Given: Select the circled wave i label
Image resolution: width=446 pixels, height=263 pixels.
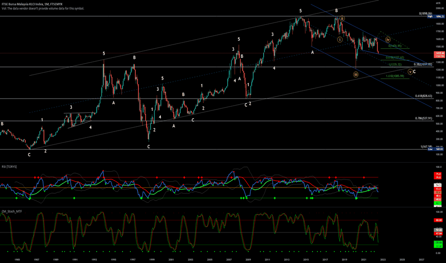Looking at the screenshot, I should (x=340, y=40).
